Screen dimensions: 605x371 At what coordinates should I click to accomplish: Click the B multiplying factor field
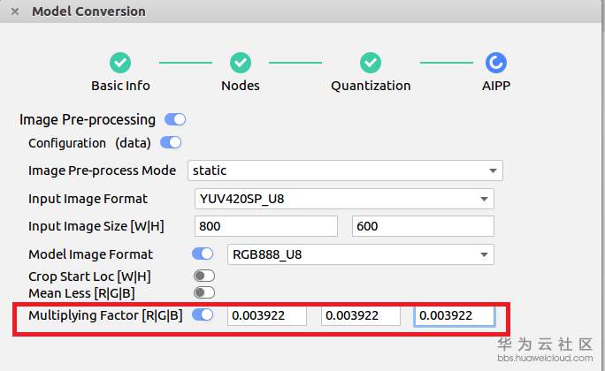[455, 315]
